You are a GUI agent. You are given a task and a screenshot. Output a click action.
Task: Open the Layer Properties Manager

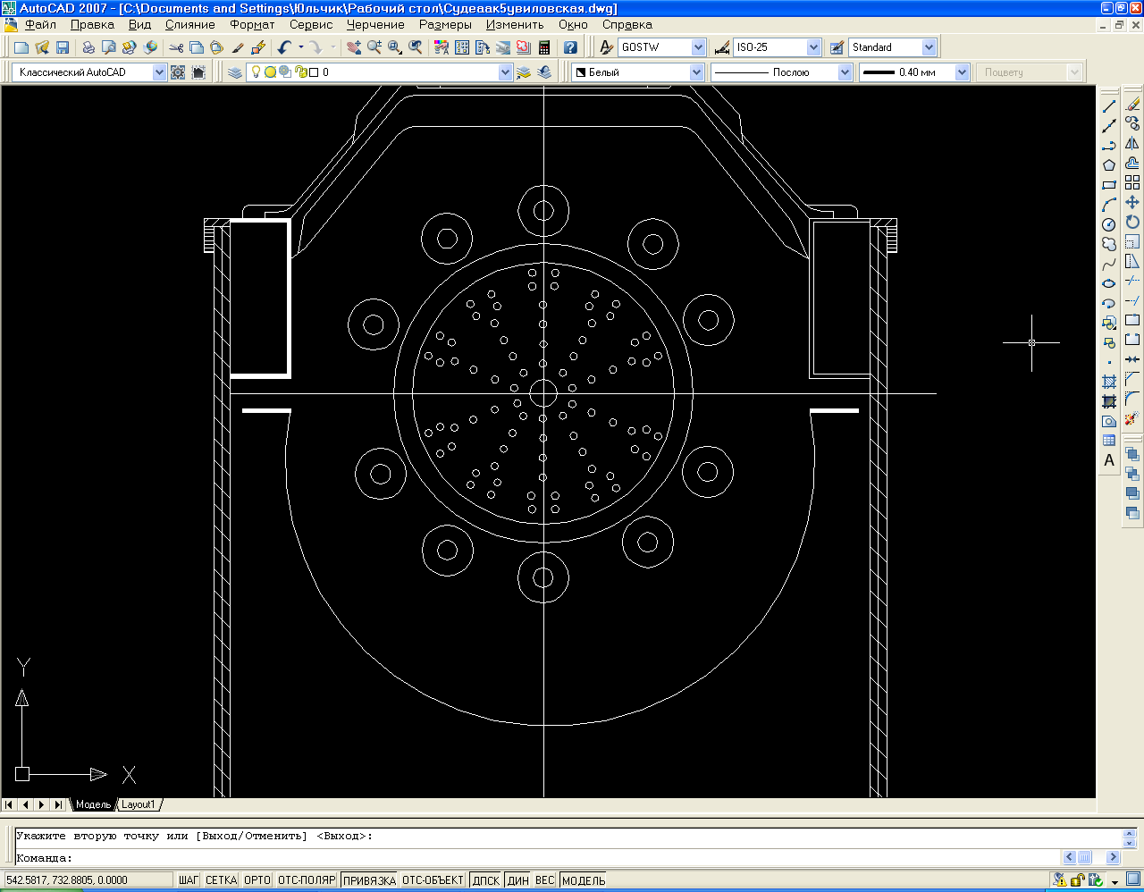(235, 72)
